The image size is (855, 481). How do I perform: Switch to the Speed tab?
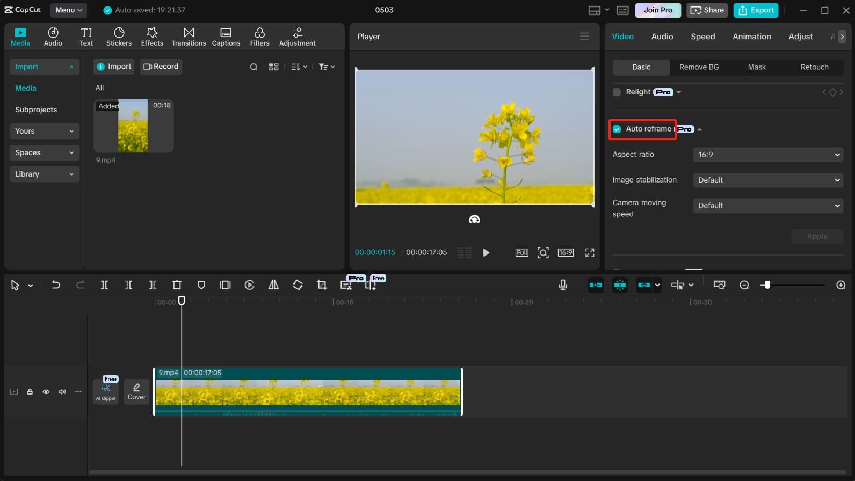tap(702, 37)
